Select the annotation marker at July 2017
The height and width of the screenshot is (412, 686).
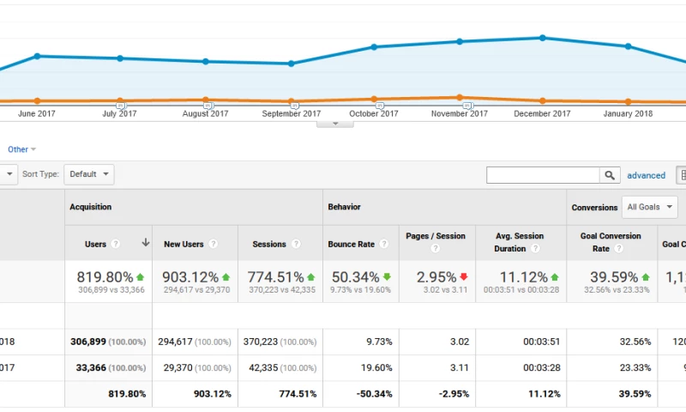(120, 106)
